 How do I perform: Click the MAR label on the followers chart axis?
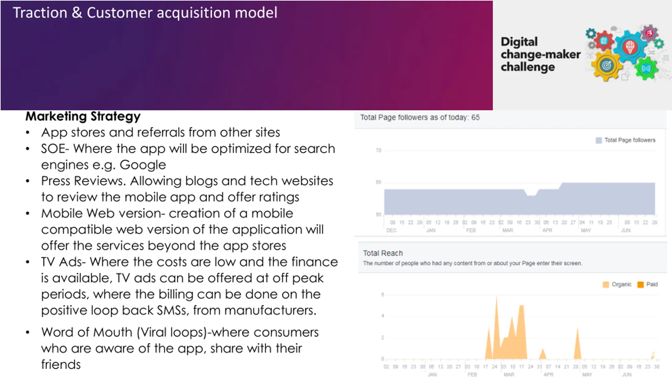(x=507, y=230)
